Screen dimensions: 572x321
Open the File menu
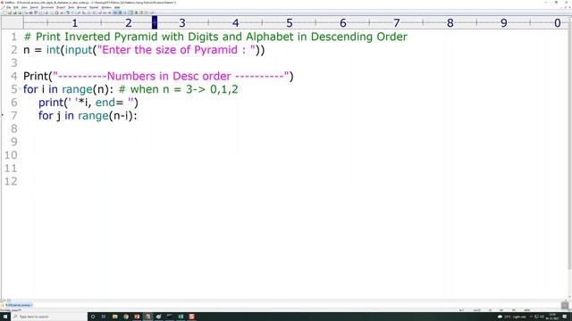click(x=8, y=7)
